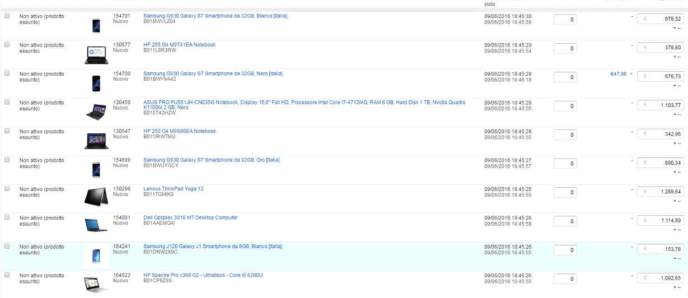
Task: Tick the checkbox for HP 255 G4 Notebook row
Action: tap(7, 44)
